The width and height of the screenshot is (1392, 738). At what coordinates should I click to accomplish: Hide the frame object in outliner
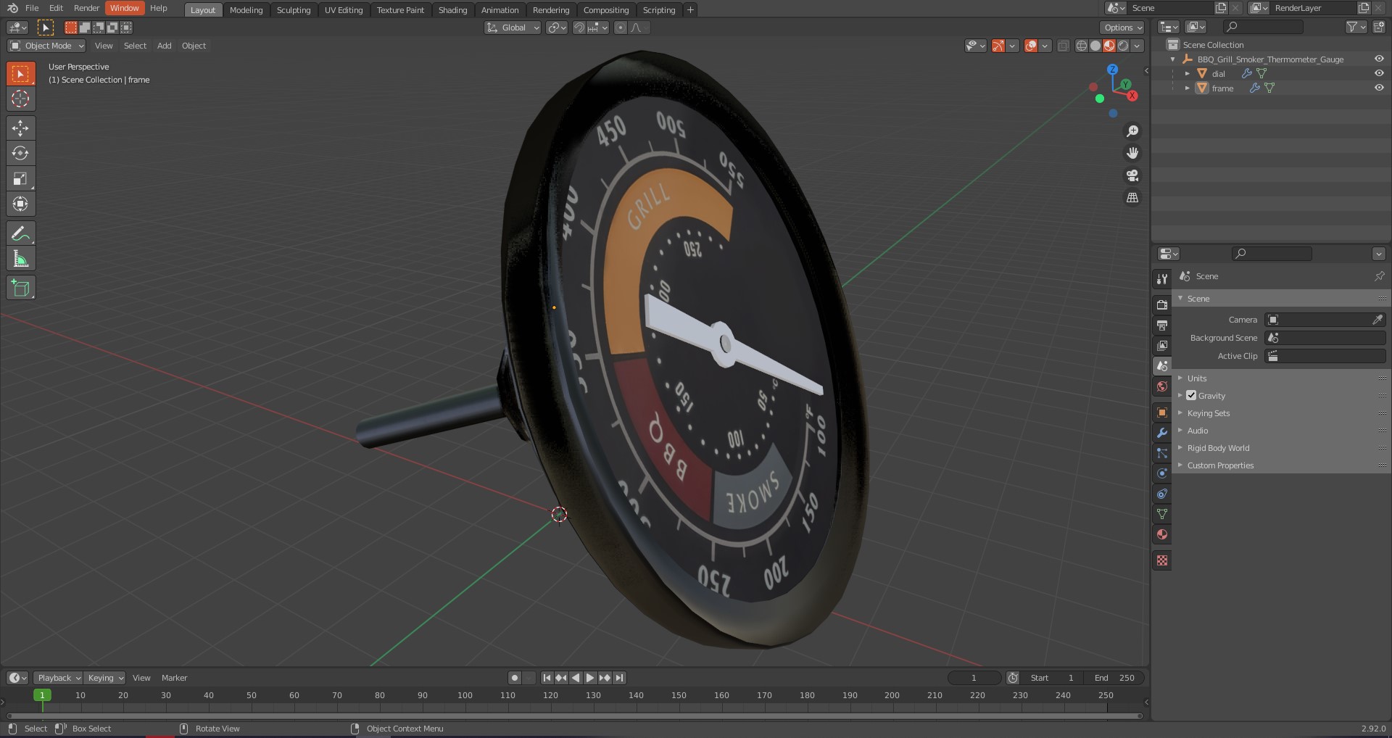(1379, 88)
